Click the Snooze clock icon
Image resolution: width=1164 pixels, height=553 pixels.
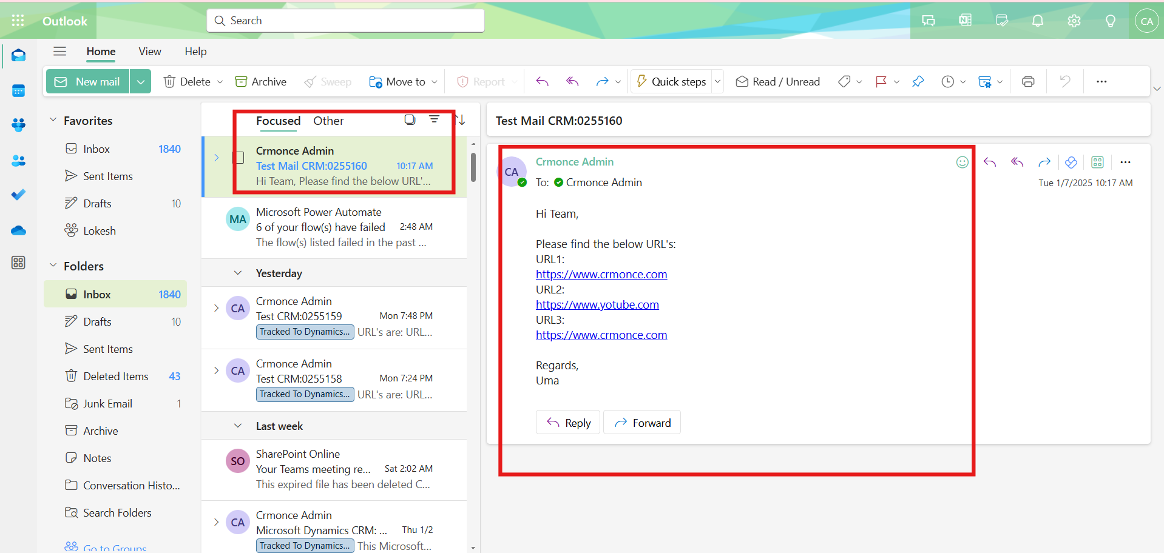click(x=947, y=81)
